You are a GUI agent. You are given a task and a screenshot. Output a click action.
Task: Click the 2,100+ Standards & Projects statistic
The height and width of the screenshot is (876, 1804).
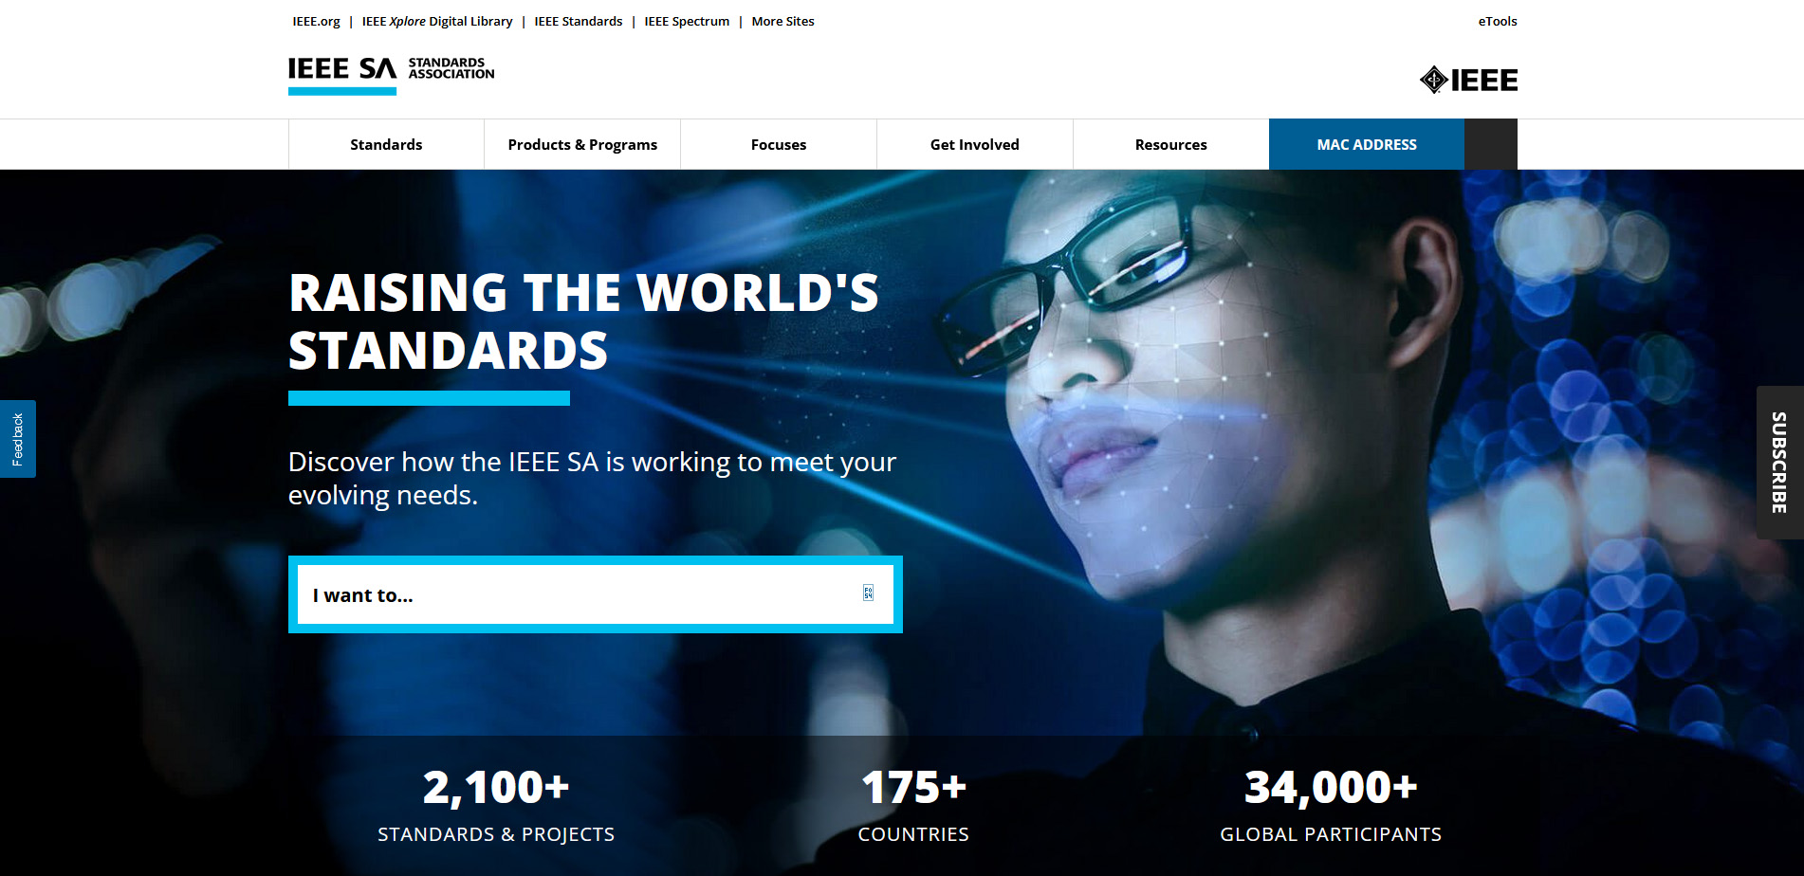(x=496, y=804)
